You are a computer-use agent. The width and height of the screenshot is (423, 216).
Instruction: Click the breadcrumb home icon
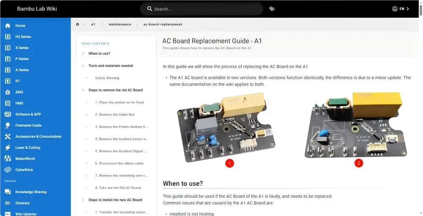point(77,24)
